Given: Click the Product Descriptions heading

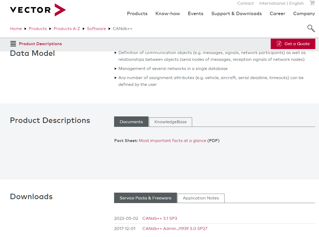Looking at the screenshot, I should (x=50, y=120).
